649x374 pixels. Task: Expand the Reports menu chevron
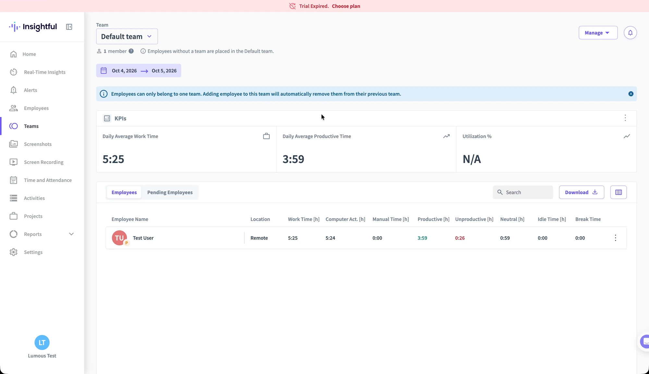pyautogui.click(x=71, y=234)
